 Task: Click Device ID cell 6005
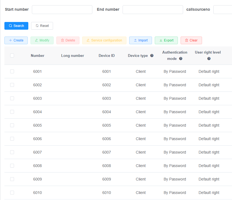pos(107,125)
